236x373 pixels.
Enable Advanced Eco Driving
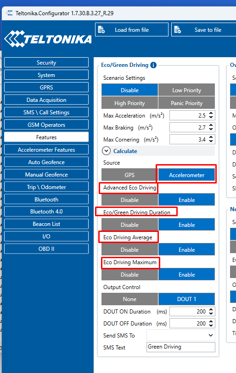click(186, 200)
